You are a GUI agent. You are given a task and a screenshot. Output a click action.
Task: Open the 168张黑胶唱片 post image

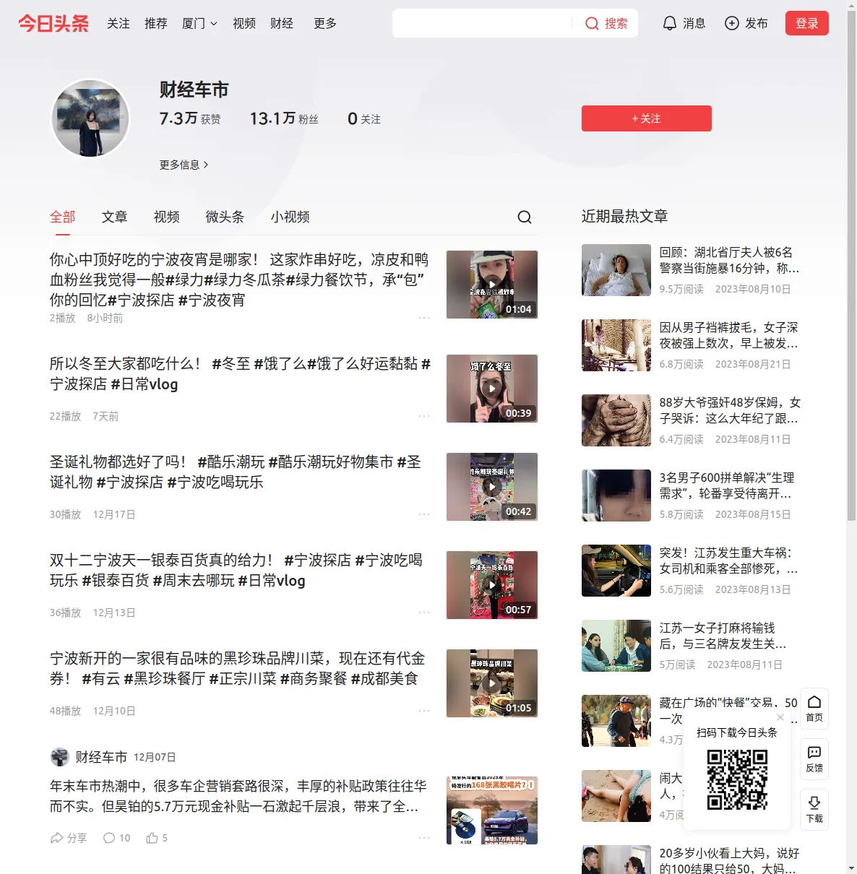pos(492,810)
